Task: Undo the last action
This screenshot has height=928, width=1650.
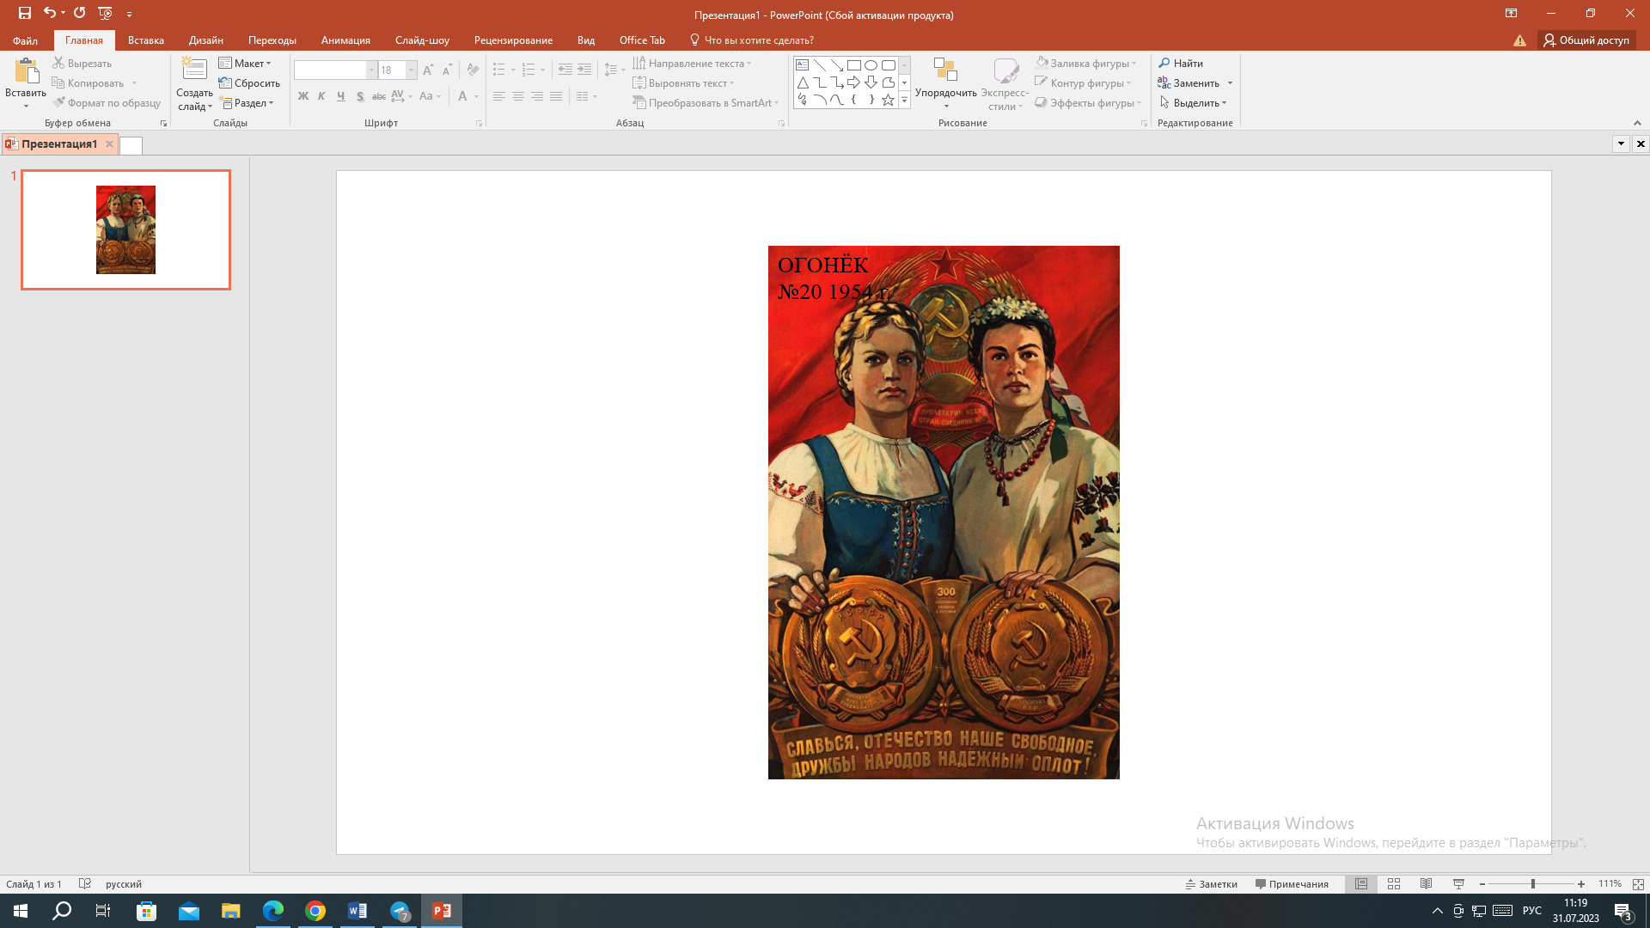Action: click(49, 13)
